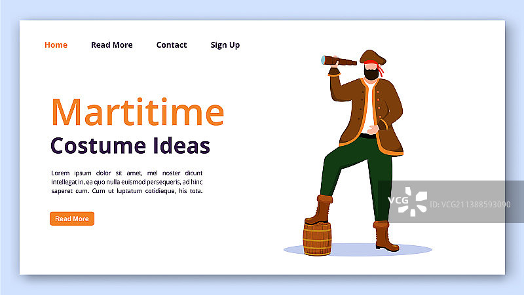Click the VCG watermark logo
This screenshot has width=524, height=295.
coord(407,201)
